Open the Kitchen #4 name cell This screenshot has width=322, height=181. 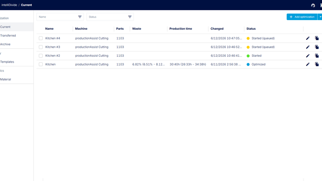click(x=53, y=38)
